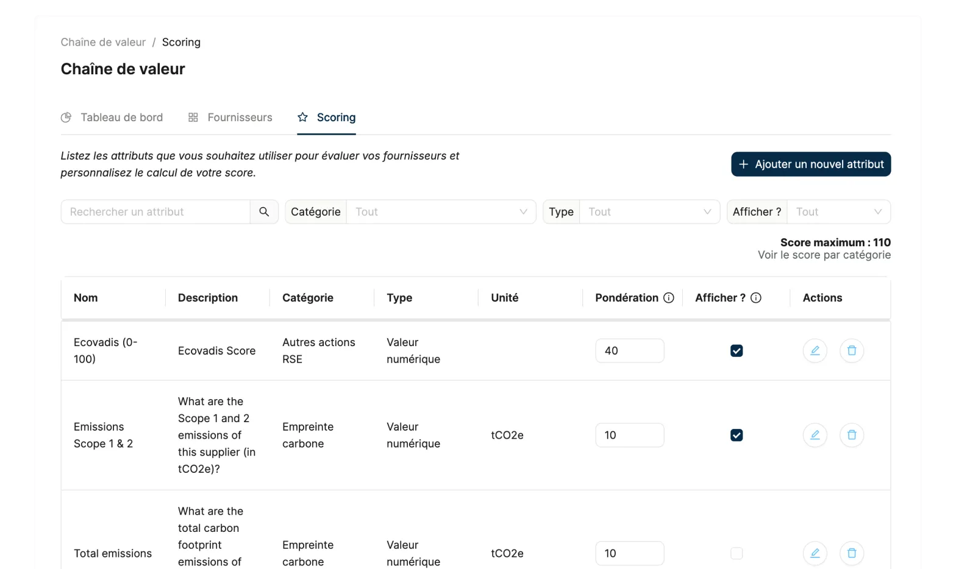Expand the Afficher ? filter dropdown
Image resolution: width=956 pixels, height=569 pixels.
(838, 212)
